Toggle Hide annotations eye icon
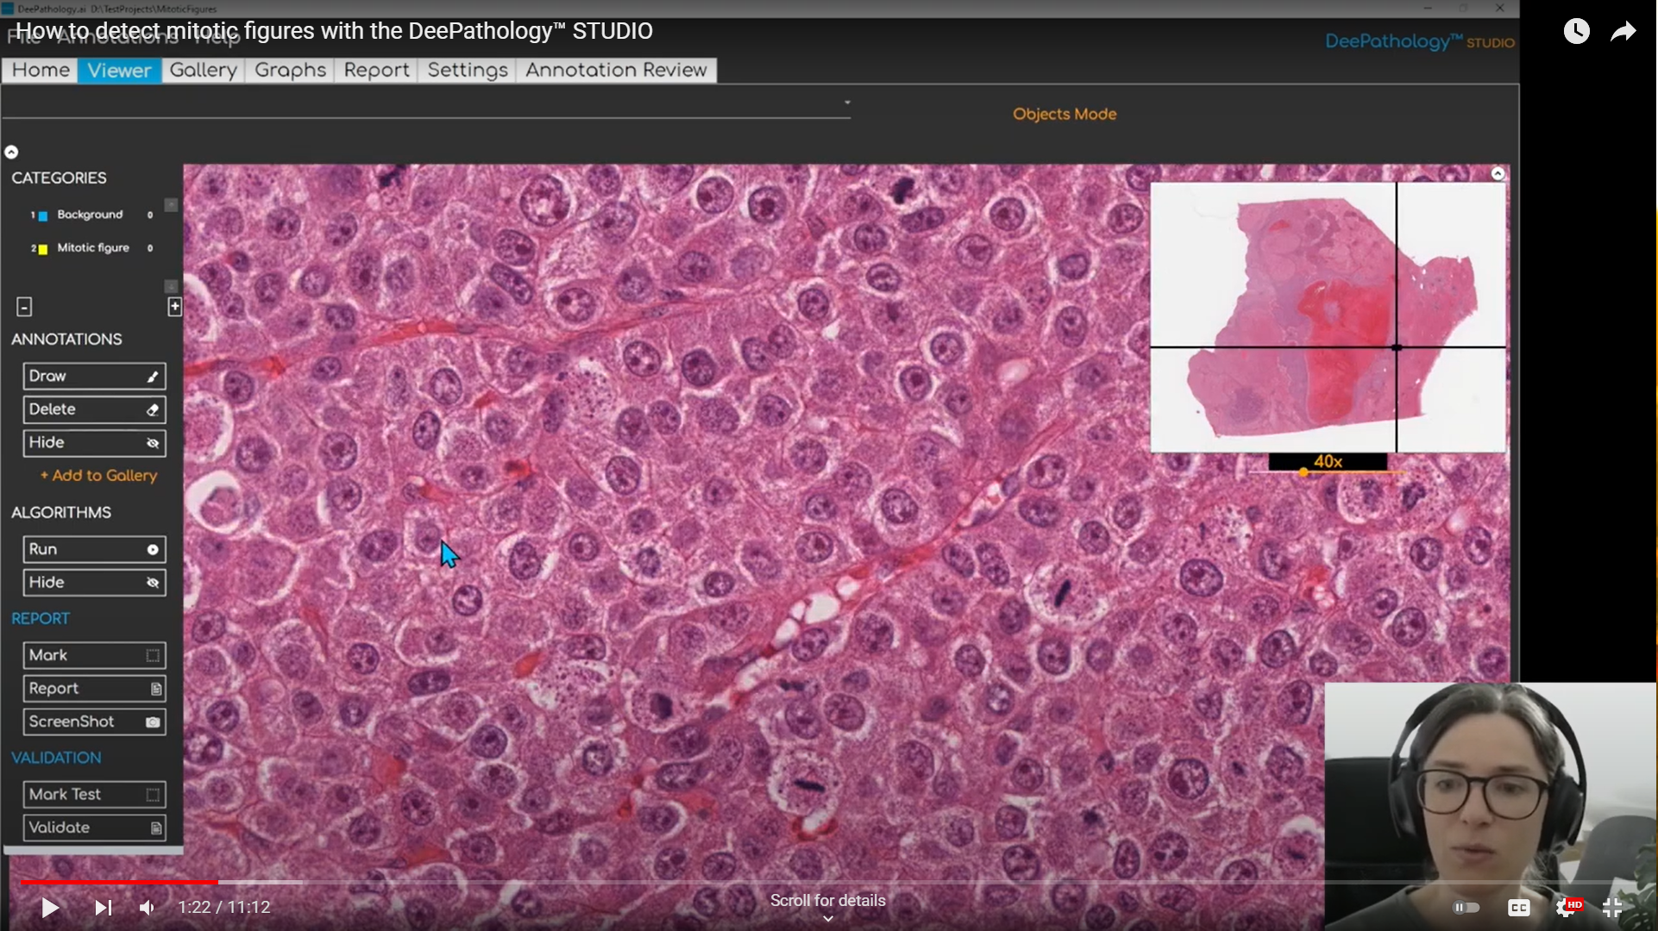 coord(153,443)
